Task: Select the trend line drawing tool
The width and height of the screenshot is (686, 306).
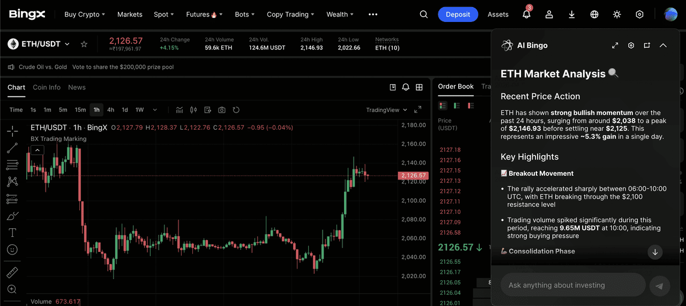Action: coord(12,148)
